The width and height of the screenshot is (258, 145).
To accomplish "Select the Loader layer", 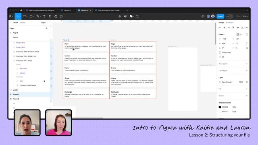I will tap(16, 90).
